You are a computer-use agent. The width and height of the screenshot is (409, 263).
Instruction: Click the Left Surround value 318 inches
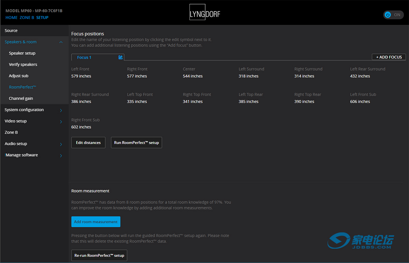(x=248, y=76)
